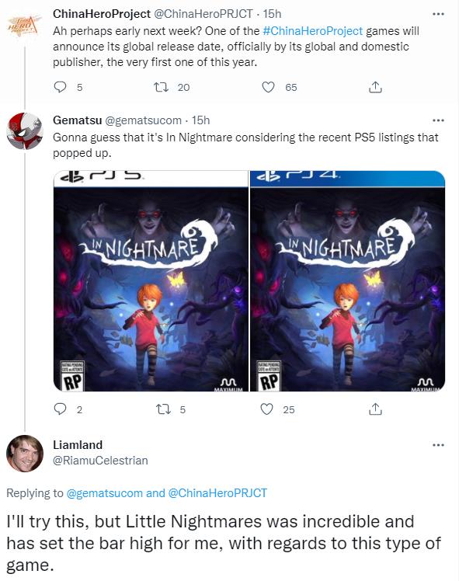Open more options on ChinaHeroProject tweet
This screenshot has width=459, height=581.
(x=438, y=14)
